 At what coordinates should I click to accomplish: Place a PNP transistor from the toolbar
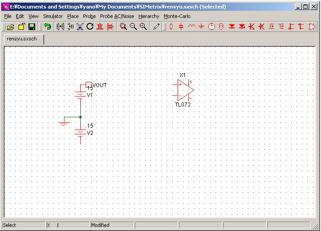coord(261,27)
